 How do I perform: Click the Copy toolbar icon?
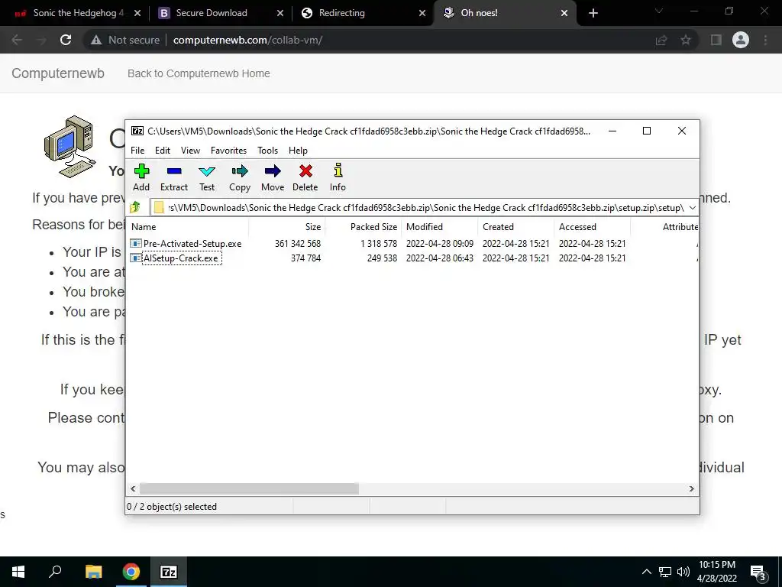(x=240, y=172)
